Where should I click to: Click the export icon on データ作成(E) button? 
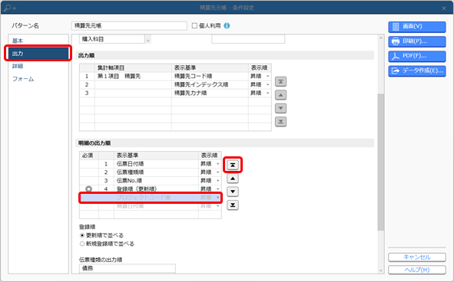tap(396, 70)
